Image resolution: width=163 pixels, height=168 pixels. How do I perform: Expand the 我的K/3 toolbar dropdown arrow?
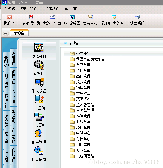pyautogui.click(x=19, y=20)
